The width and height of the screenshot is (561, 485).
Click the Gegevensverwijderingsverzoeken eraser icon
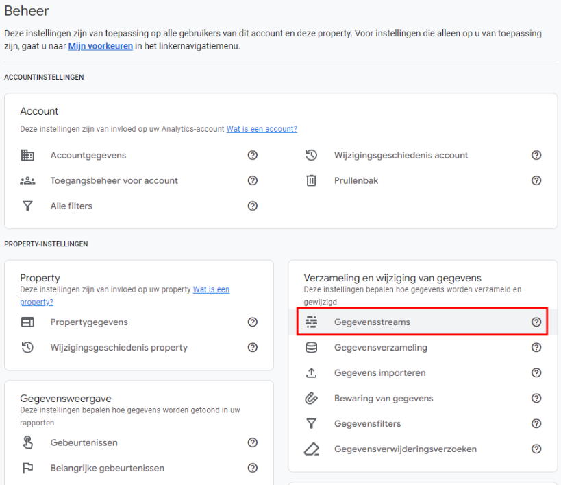311,449
